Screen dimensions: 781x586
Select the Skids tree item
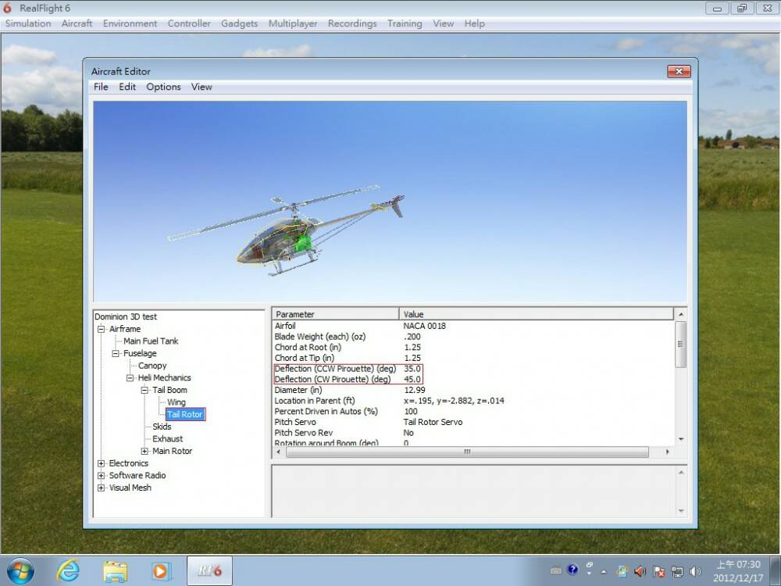(162, 427)
